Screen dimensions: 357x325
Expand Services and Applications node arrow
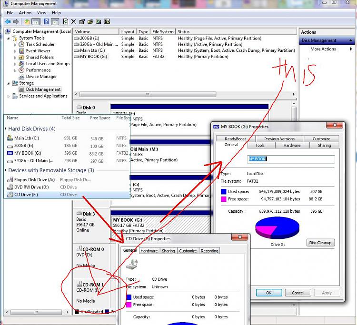[x=9, y=96]
